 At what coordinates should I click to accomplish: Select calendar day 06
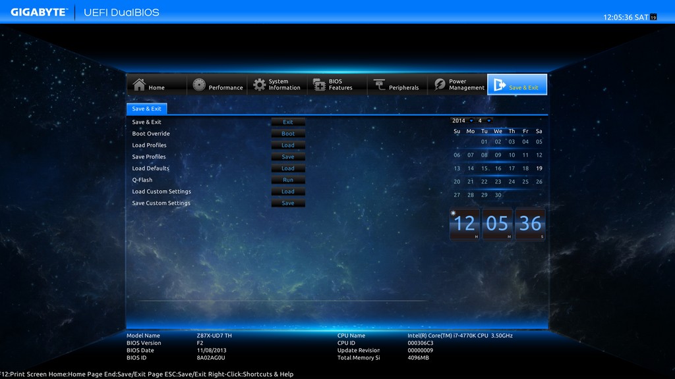[x=457, y=155]
